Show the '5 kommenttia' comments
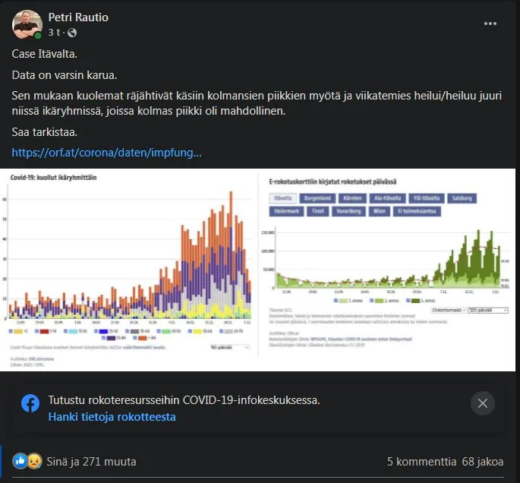The height and width of the screenshot is (483, 520). tap(421, 462)
